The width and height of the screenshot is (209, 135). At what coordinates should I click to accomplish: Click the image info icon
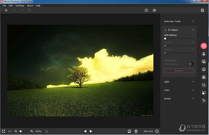pyautogui.click(x=157, y=131)
